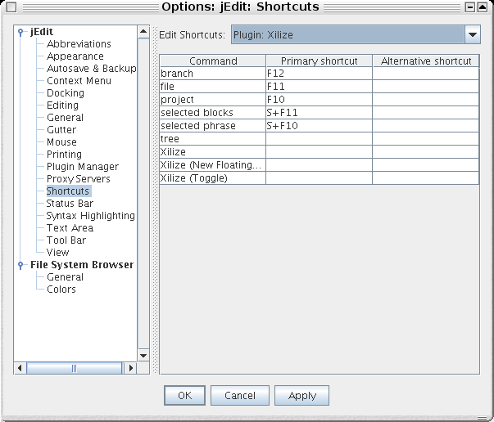Select Xilize (New Floating... command
This screenshot has height=422, width=494.
point(213,164)
